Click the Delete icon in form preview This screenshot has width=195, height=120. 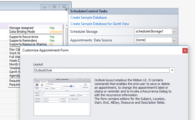pyautogui.click(x=42, y=85)
